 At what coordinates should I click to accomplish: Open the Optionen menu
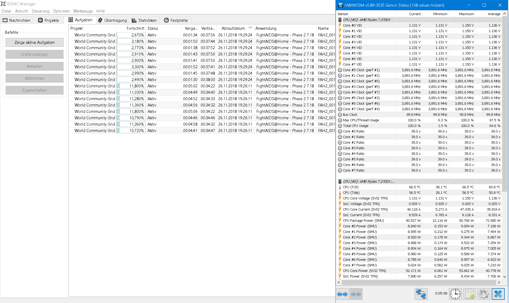61,11
